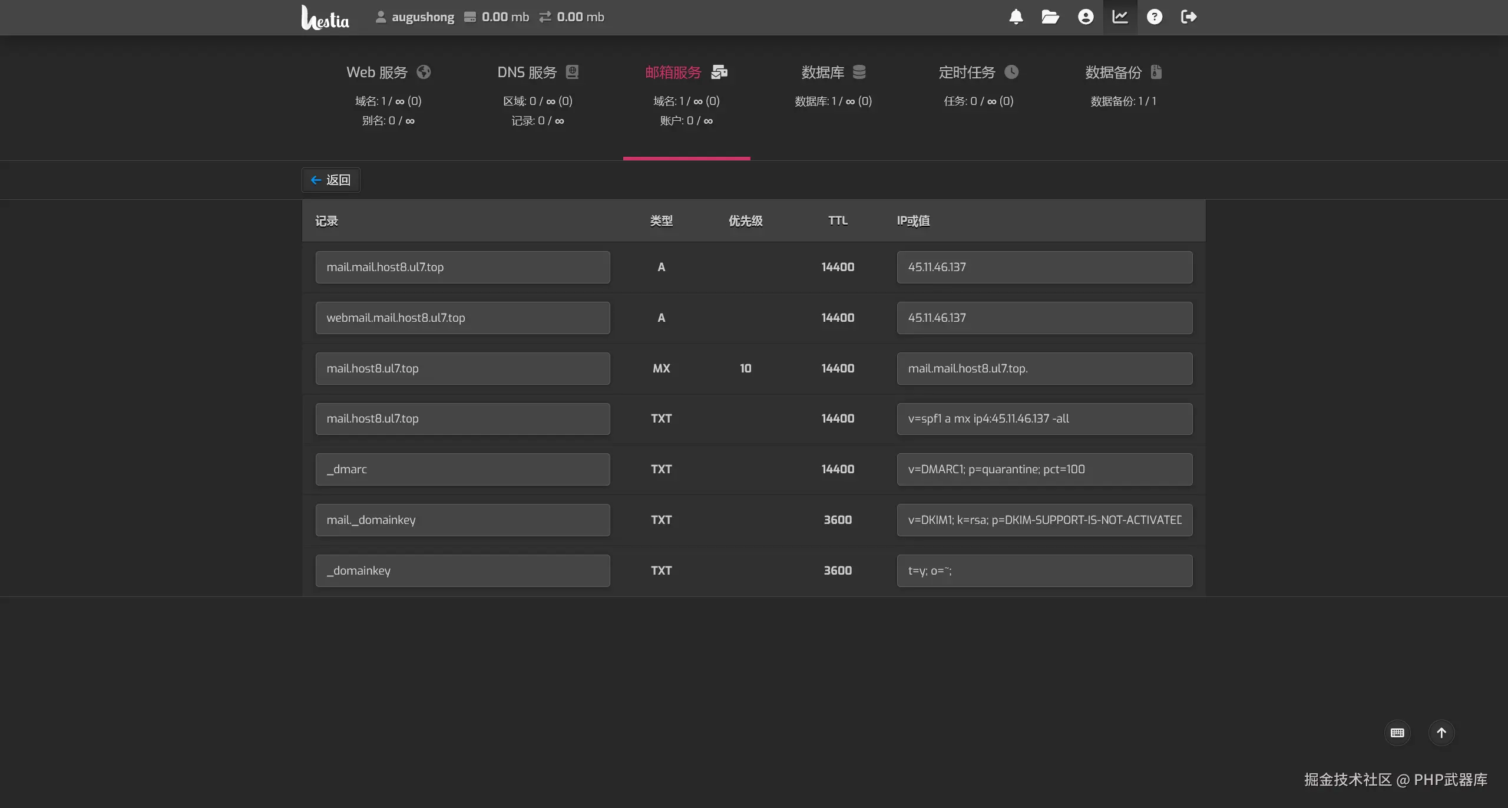Click the 返回 back button
This screenshot has height=808, width=1508.
(331, 180)
